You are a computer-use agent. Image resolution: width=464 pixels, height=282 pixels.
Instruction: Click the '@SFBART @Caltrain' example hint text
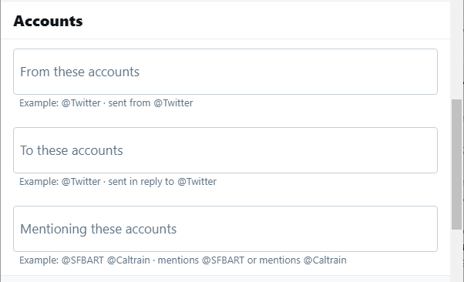pos(106,260)
